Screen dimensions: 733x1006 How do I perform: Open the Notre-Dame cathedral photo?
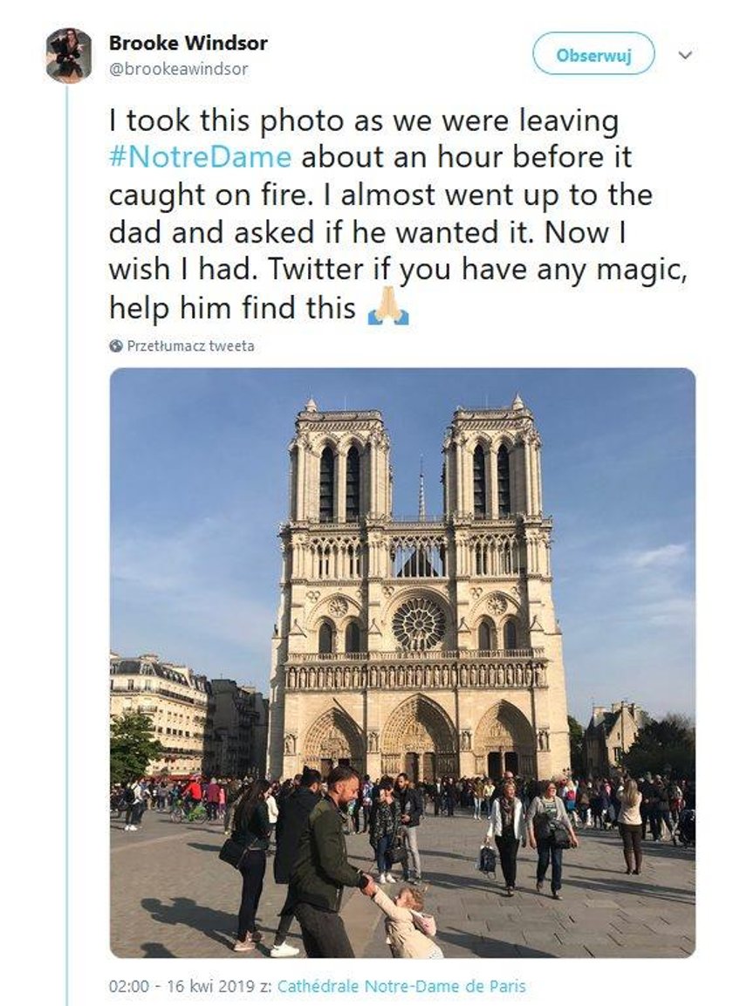402,662
